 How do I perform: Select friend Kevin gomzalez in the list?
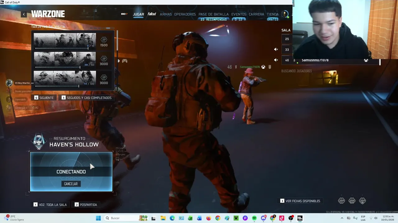coord(23,91)
